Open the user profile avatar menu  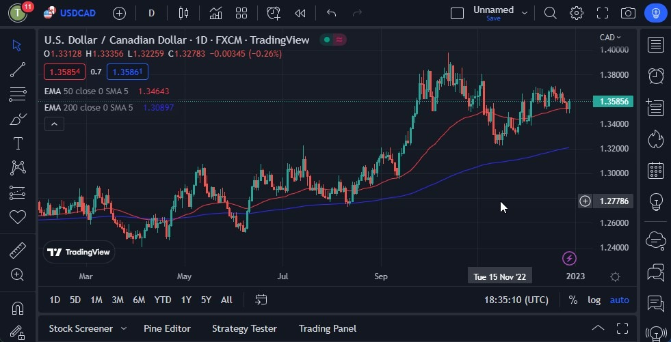[18, 13]
